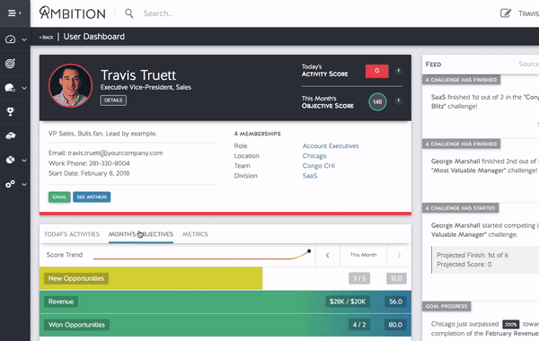Go to previous month arrow

pos(327,255)
